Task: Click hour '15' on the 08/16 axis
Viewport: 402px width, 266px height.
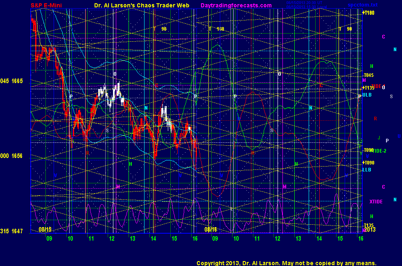Action: pyautogui.click(x=340, y=239)
